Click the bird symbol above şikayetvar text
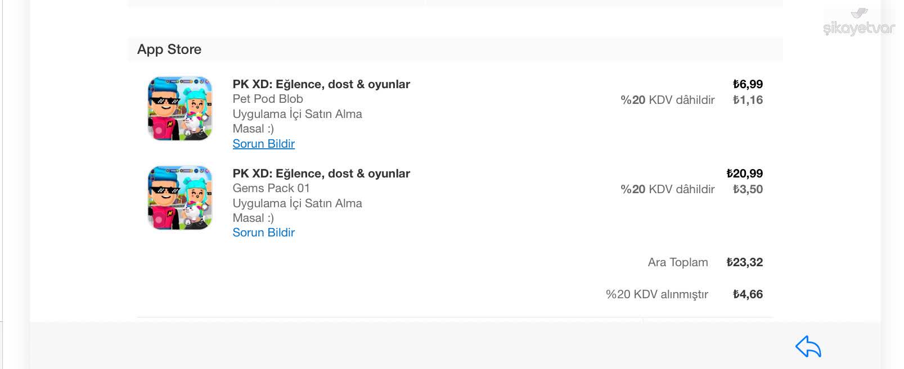The image size is (904, 369). (860, 13)
